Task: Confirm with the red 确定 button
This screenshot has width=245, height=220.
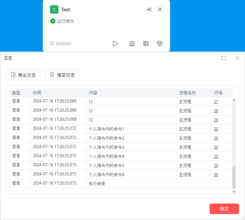Action: (224, 209)
